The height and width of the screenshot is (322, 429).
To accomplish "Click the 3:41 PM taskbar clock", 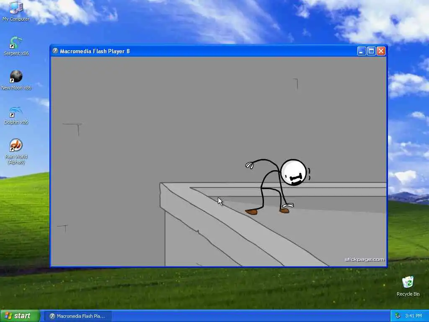I will (x=413, y=316).
